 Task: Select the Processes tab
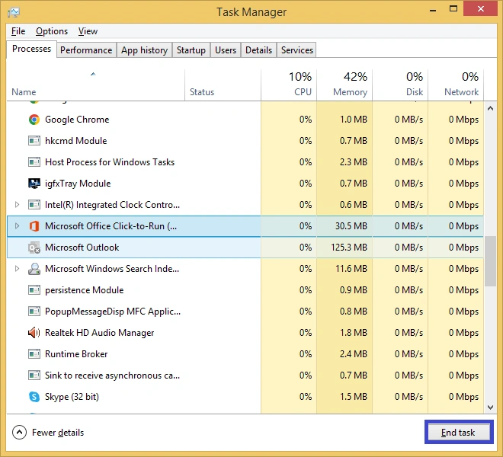tap(31, 49)
